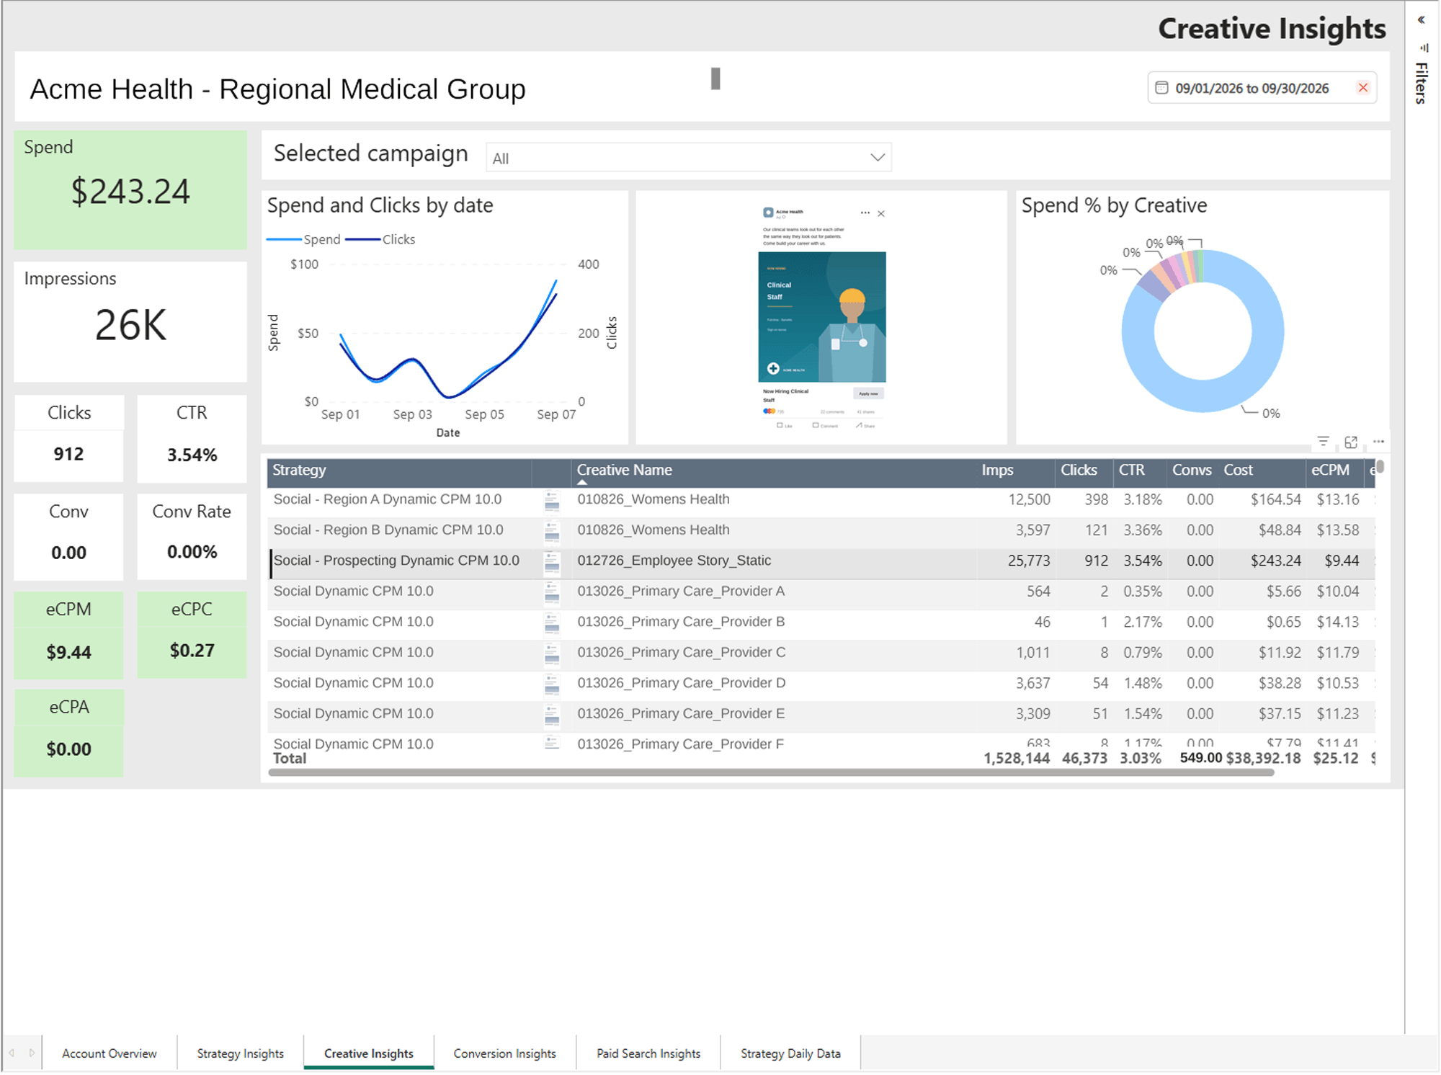Click the eCPC $0.27 card
This screenshot has height=1075, width=1441.
pyautogui.click(x=192, y=635)
